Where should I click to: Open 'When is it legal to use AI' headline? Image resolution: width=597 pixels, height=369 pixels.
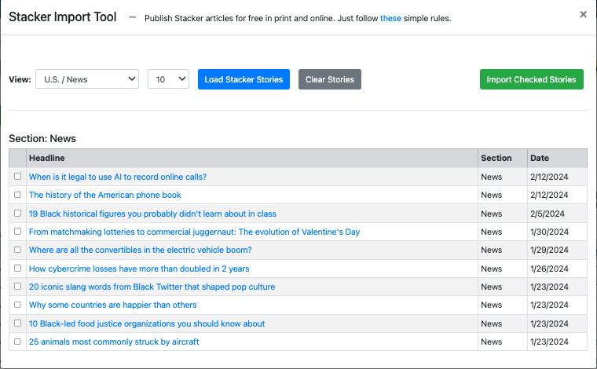tap(118, 177)
